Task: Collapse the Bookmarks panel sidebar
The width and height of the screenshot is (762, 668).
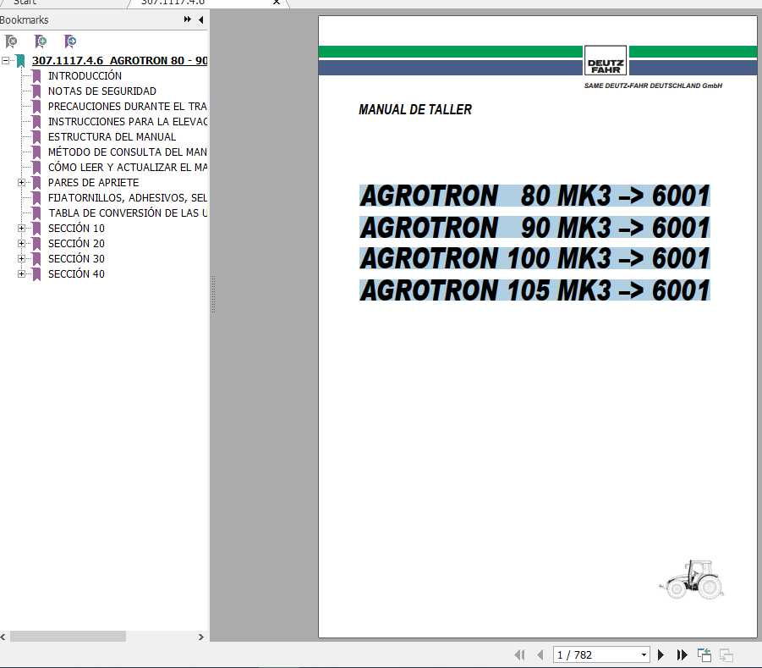Action: [x=200, y=19]
